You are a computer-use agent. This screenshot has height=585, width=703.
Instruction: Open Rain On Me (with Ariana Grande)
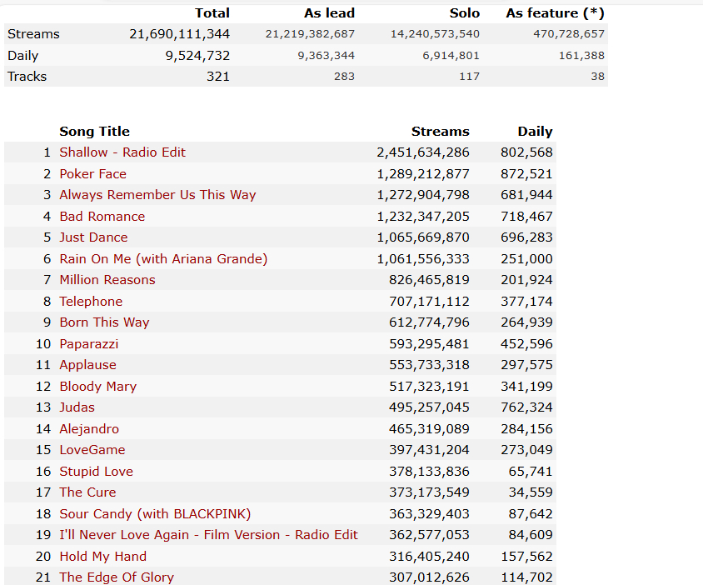[163, 259]
